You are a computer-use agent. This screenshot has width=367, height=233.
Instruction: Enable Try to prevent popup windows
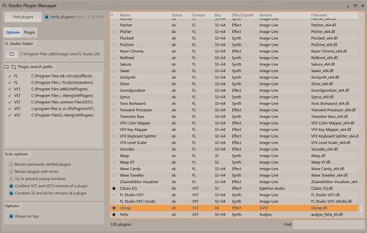(11, 179)
